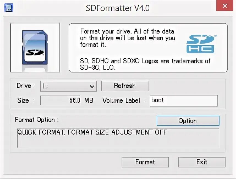This screenshot has width=236, height=179.
Task: Click the 'Size :' label
Action: click(x=26, y=100)
